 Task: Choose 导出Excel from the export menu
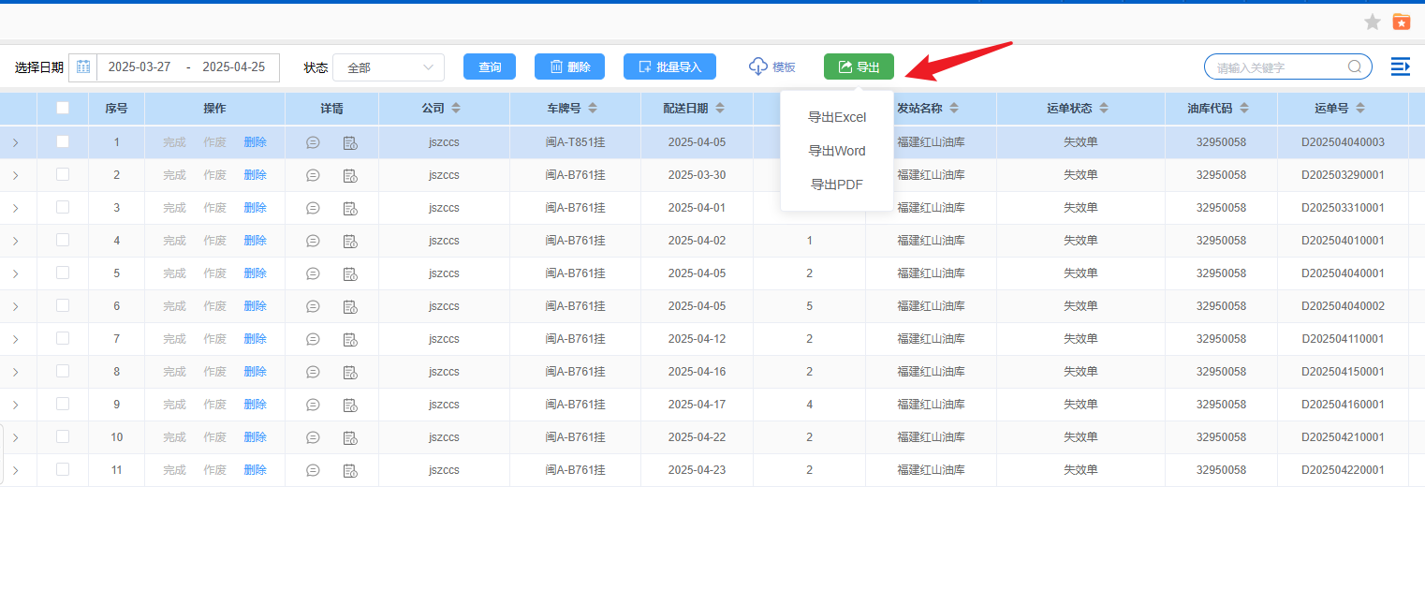836,117
